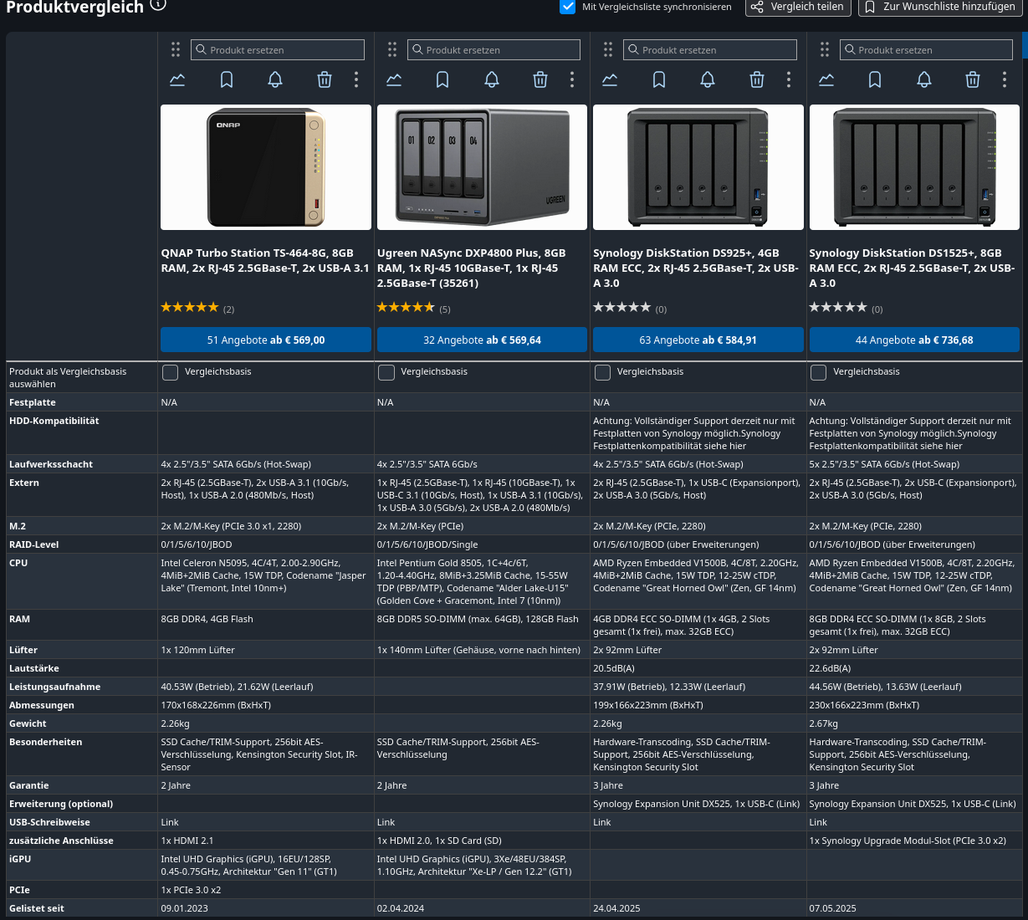
Task: Open USB-Schreibweise Link in DS925+ column
Action: click(602, 822)
